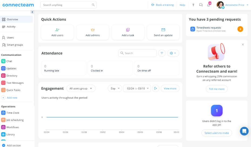This screenshot has width=251, height=147.
Task: Click Add new under Communication
Action: pos(9,98)
